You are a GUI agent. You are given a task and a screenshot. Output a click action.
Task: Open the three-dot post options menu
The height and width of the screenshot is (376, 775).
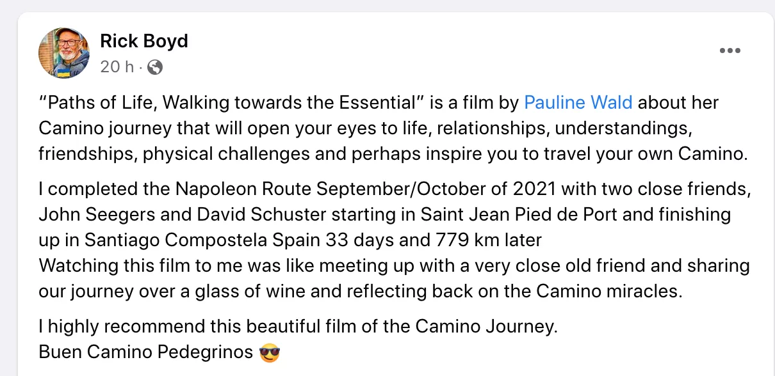(730, 51)
